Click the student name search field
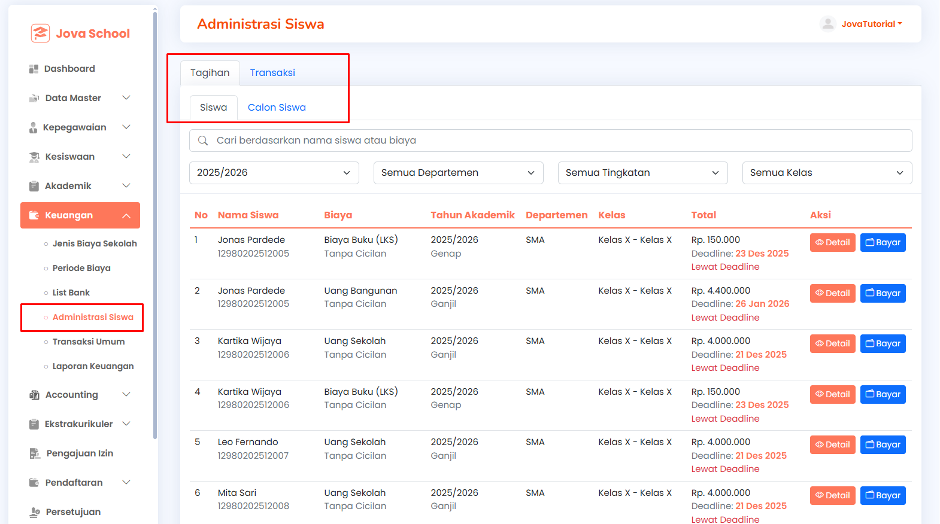940x524 pixels. [551, 141]
